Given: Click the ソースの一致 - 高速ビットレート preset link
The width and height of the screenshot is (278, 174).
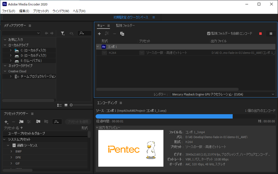Looking at the screenshot, I should tap(166, 53).
